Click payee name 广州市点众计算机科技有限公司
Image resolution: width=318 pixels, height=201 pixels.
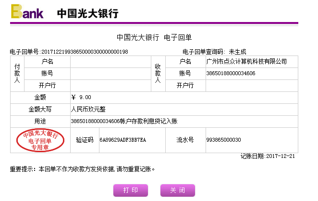coord(246,61)
